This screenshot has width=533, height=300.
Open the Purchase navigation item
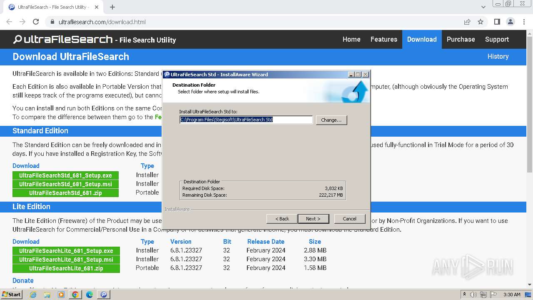click(x=461, y=39)
